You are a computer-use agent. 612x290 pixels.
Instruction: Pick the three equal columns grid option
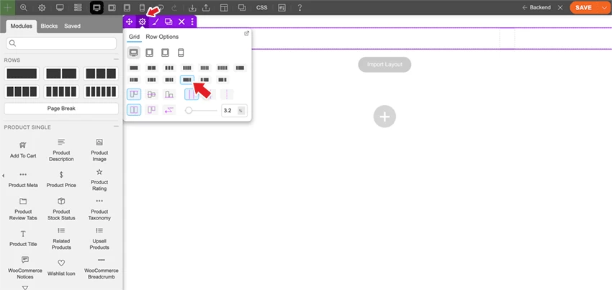pos(169,68)
